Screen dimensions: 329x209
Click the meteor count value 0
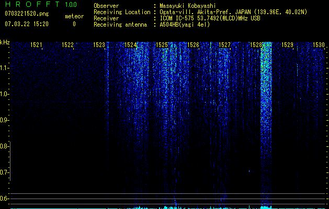[74, 24]
